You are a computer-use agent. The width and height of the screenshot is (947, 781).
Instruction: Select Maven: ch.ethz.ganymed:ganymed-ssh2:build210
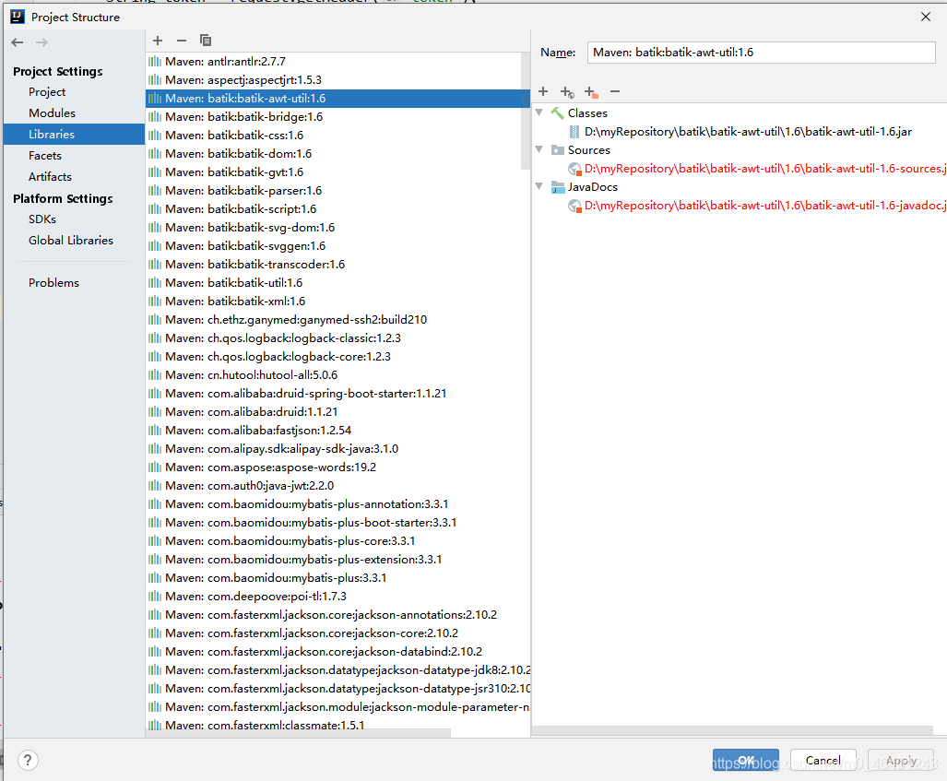[337, 320]
